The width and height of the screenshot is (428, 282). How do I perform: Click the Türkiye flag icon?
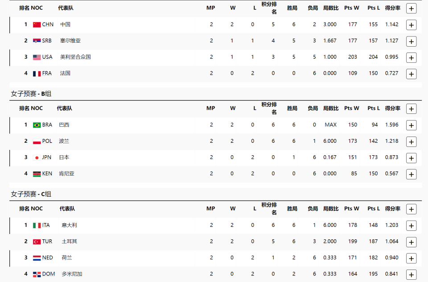37,242
